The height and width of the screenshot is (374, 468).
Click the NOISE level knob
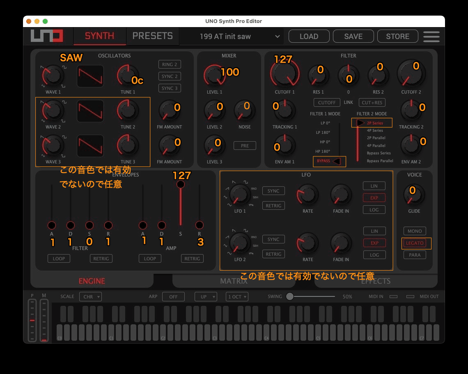(244, 110)
